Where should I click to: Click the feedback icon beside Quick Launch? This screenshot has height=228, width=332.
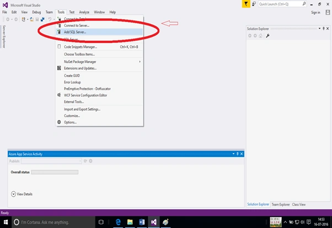(254, 4)
